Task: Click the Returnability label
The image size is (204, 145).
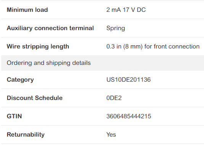Action: click(26, 135)
